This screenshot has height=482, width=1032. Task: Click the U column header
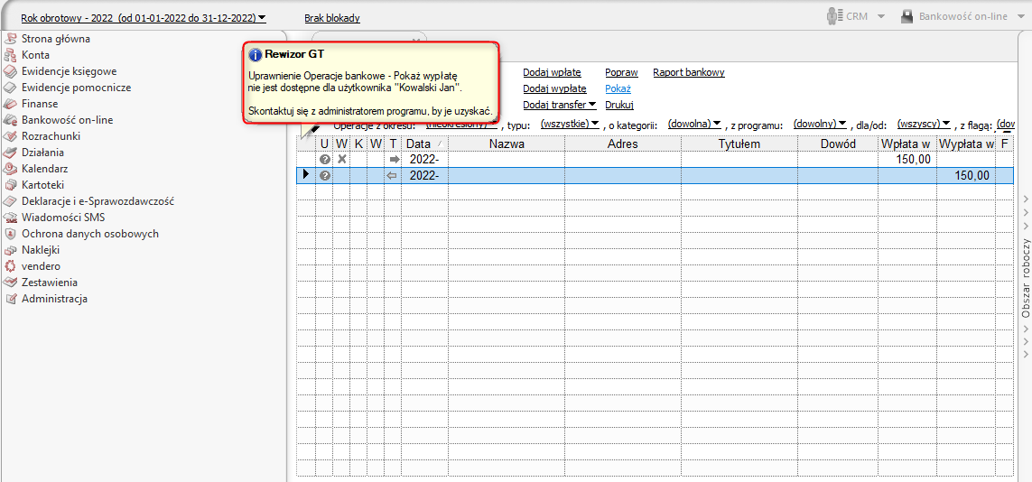pos(324,144)
